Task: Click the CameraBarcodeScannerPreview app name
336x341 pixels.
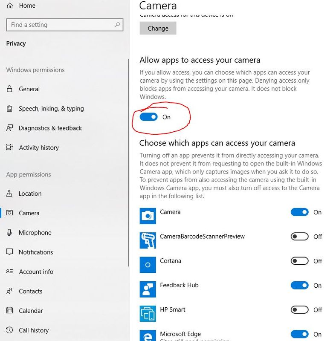Action: tap(202, 237)
